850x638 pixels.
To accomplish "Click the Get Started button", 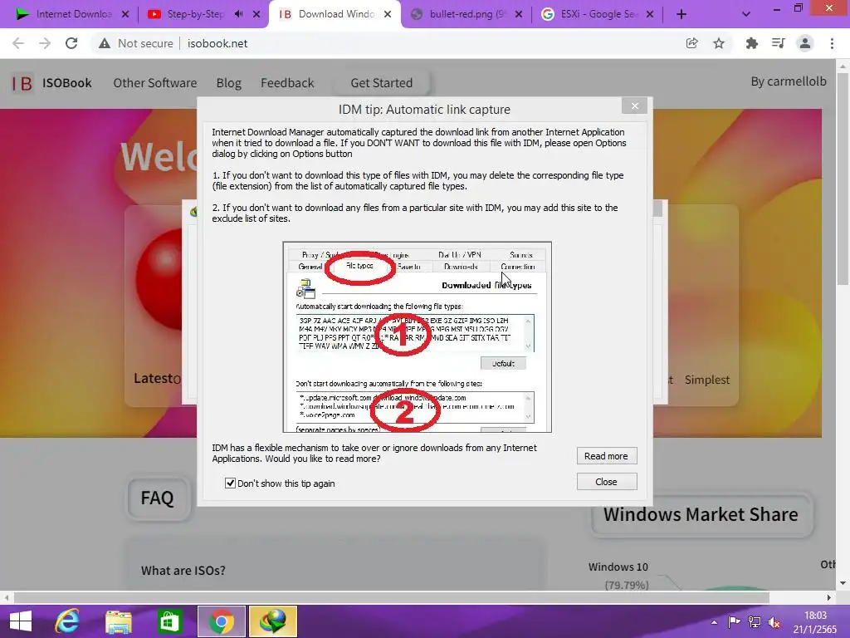I will click(x=382, y=83).
